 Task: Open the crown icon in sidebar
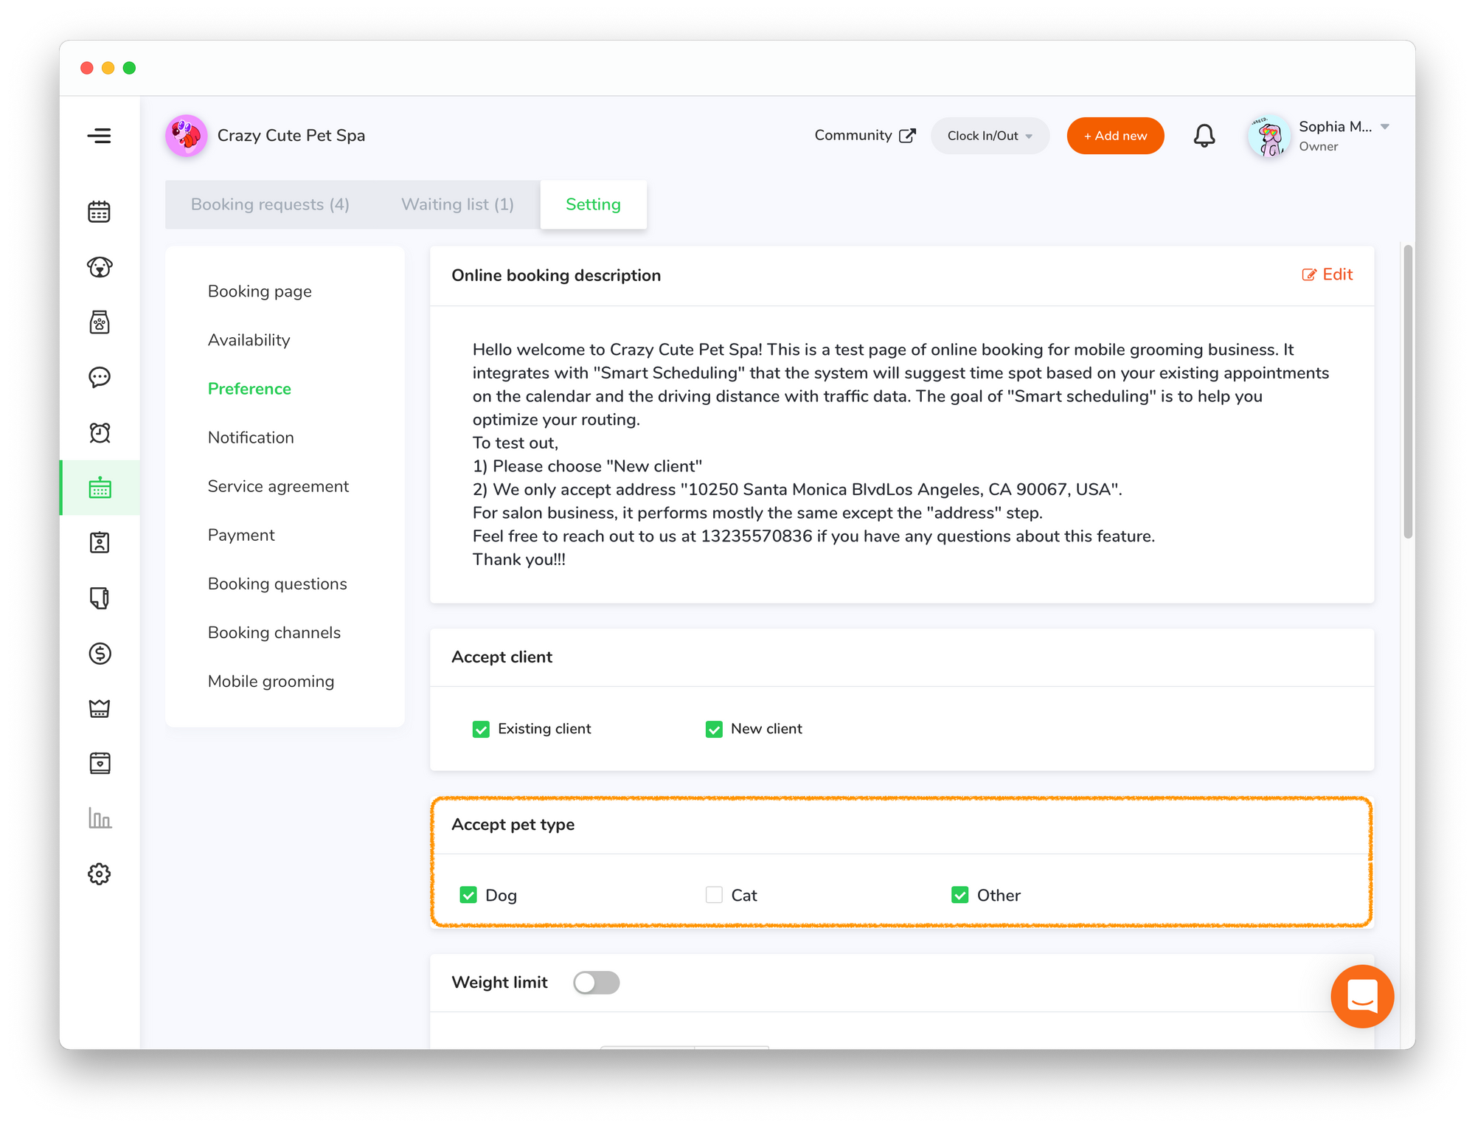100,708
